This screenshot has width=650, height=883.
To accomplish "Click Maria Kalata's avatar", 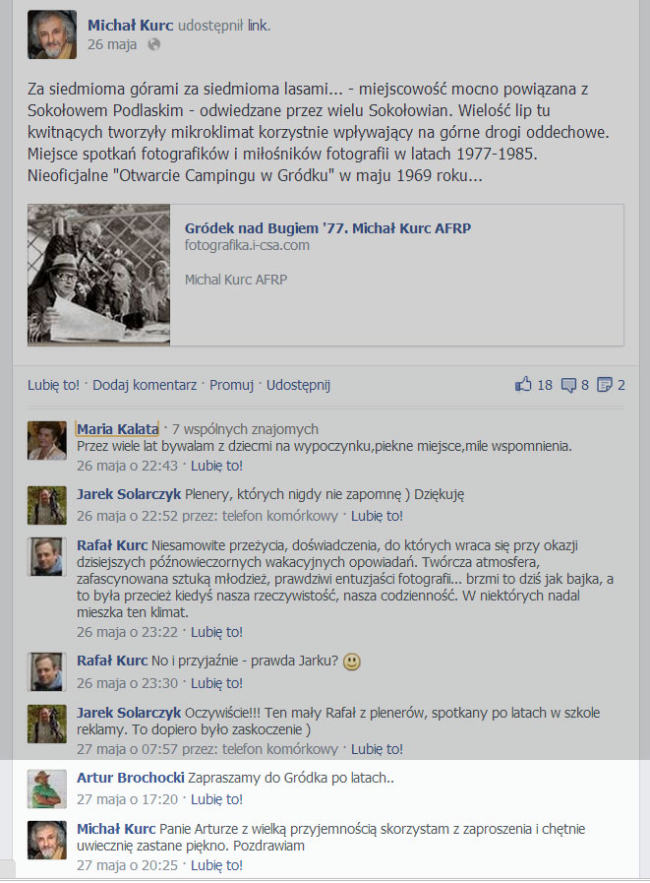I will point(47,440).
